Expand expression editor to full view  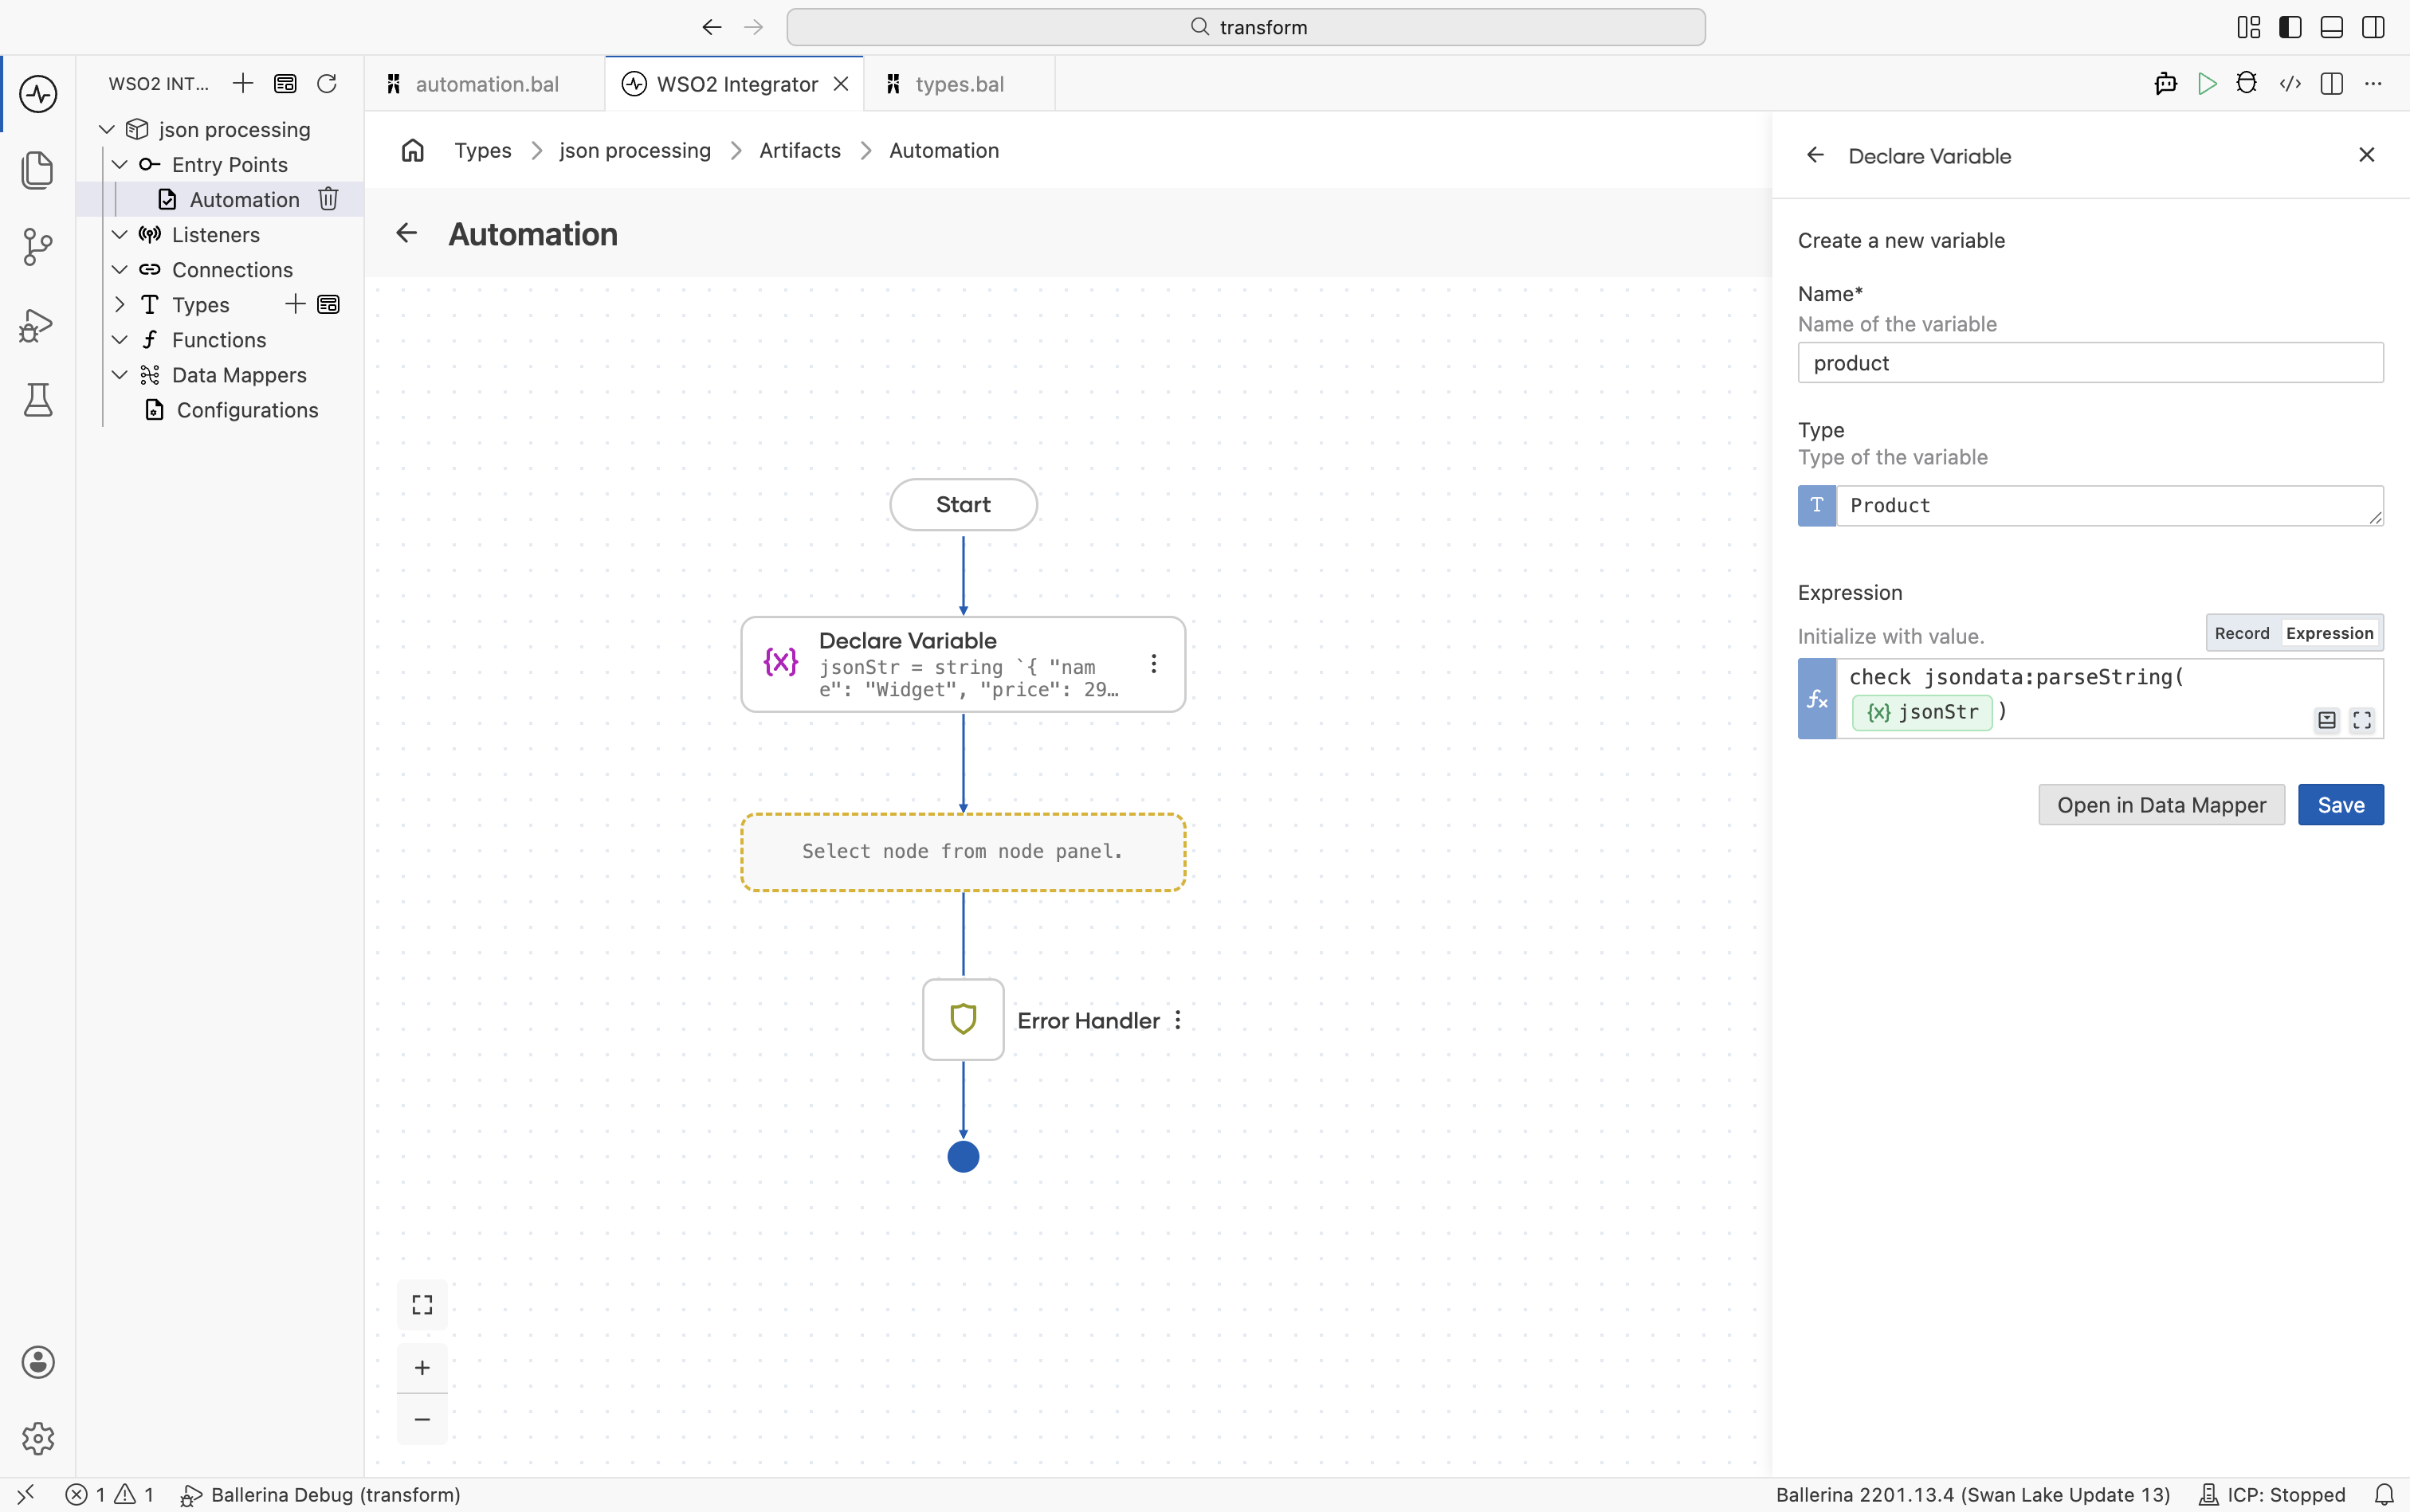[x=2362, y=720]
